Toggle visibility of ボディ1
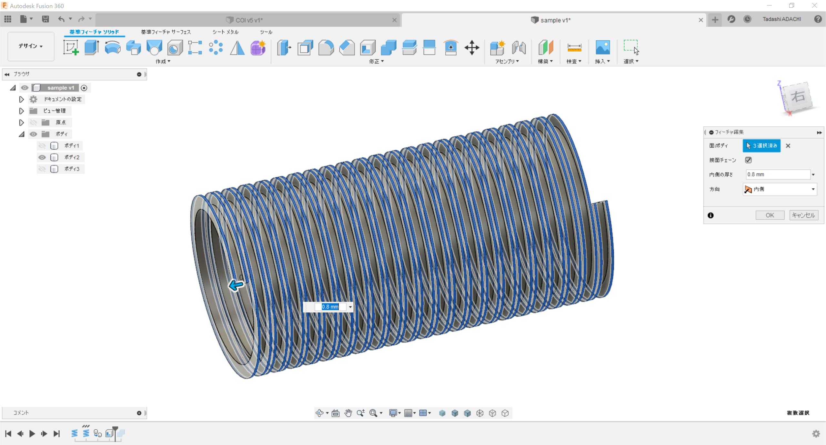Screen dimensions: 826x445 point(42,146)
